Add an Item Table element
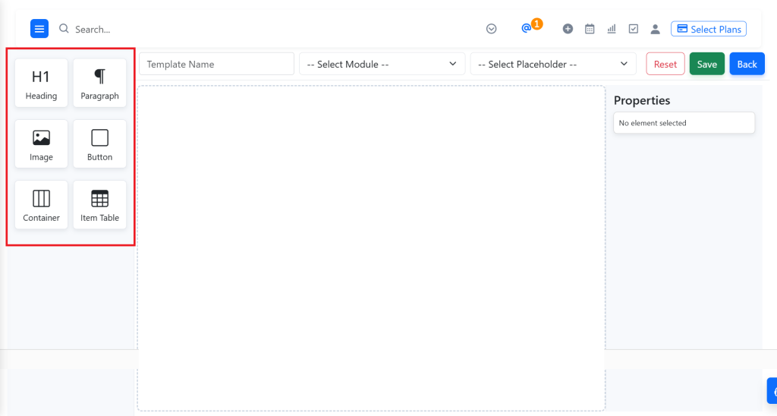This screenshot has height=416, width=777. click(x=99, y=205)
